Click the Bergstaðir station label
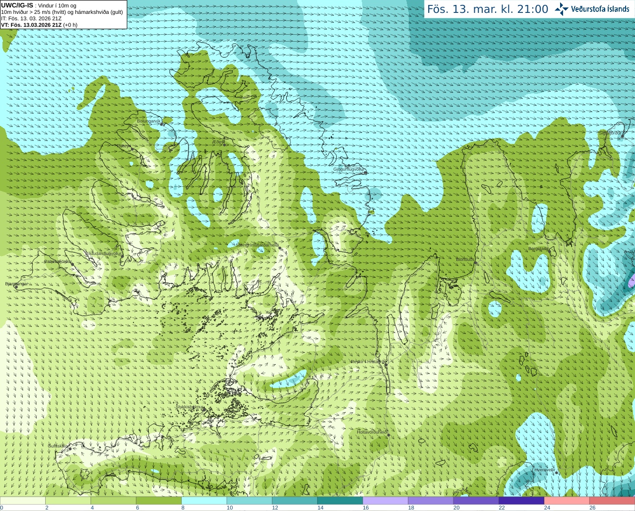 pyautogui.click(x=538, y=249)
